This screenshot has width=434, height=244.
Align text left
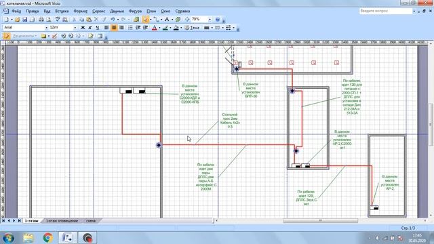point(106,27)
